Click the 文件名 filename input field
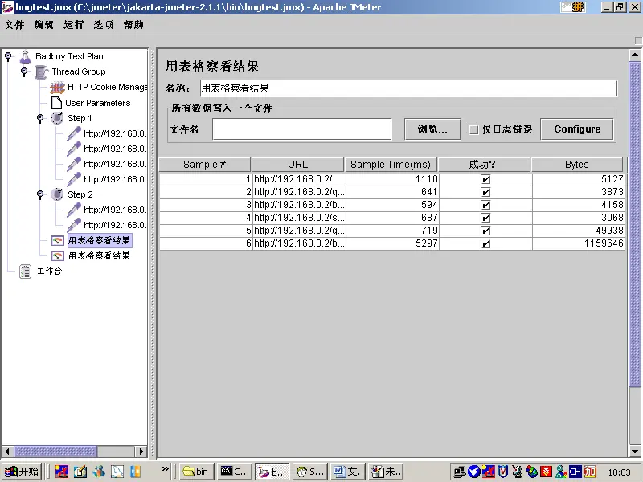Image resolution: width=643 pixels, height=482 pixels. coord(302,129)
